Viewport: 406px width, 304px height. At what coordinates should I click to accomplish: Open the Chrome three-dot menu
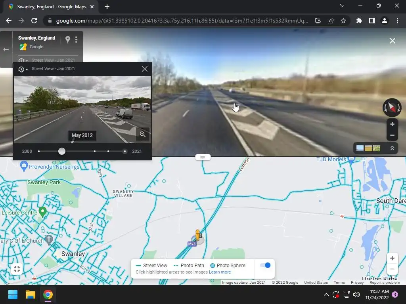point(397,21)
